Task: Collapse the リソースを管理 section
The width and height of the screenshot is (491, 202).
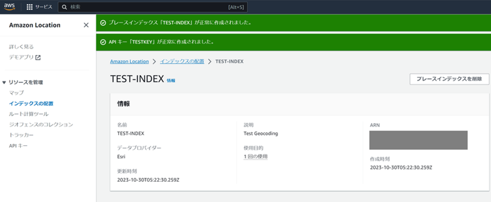Action: [4, 82]
